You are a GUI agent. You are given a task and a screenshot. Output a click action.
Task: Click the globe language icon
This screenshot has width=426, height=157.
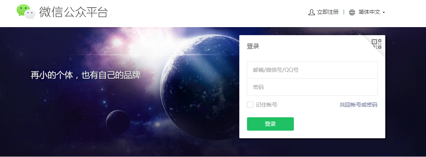click(x=352, y=12)
